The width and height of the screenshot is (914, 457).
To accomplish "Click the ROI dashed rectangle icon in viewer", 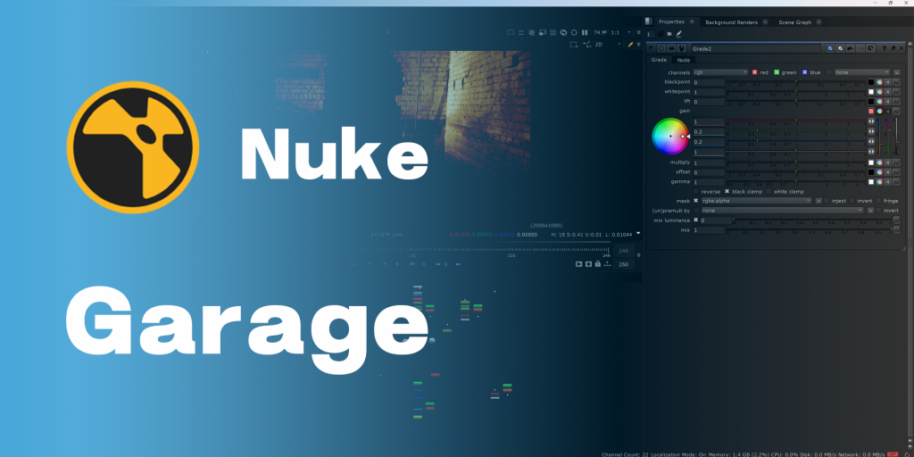I will click(574, 45).
